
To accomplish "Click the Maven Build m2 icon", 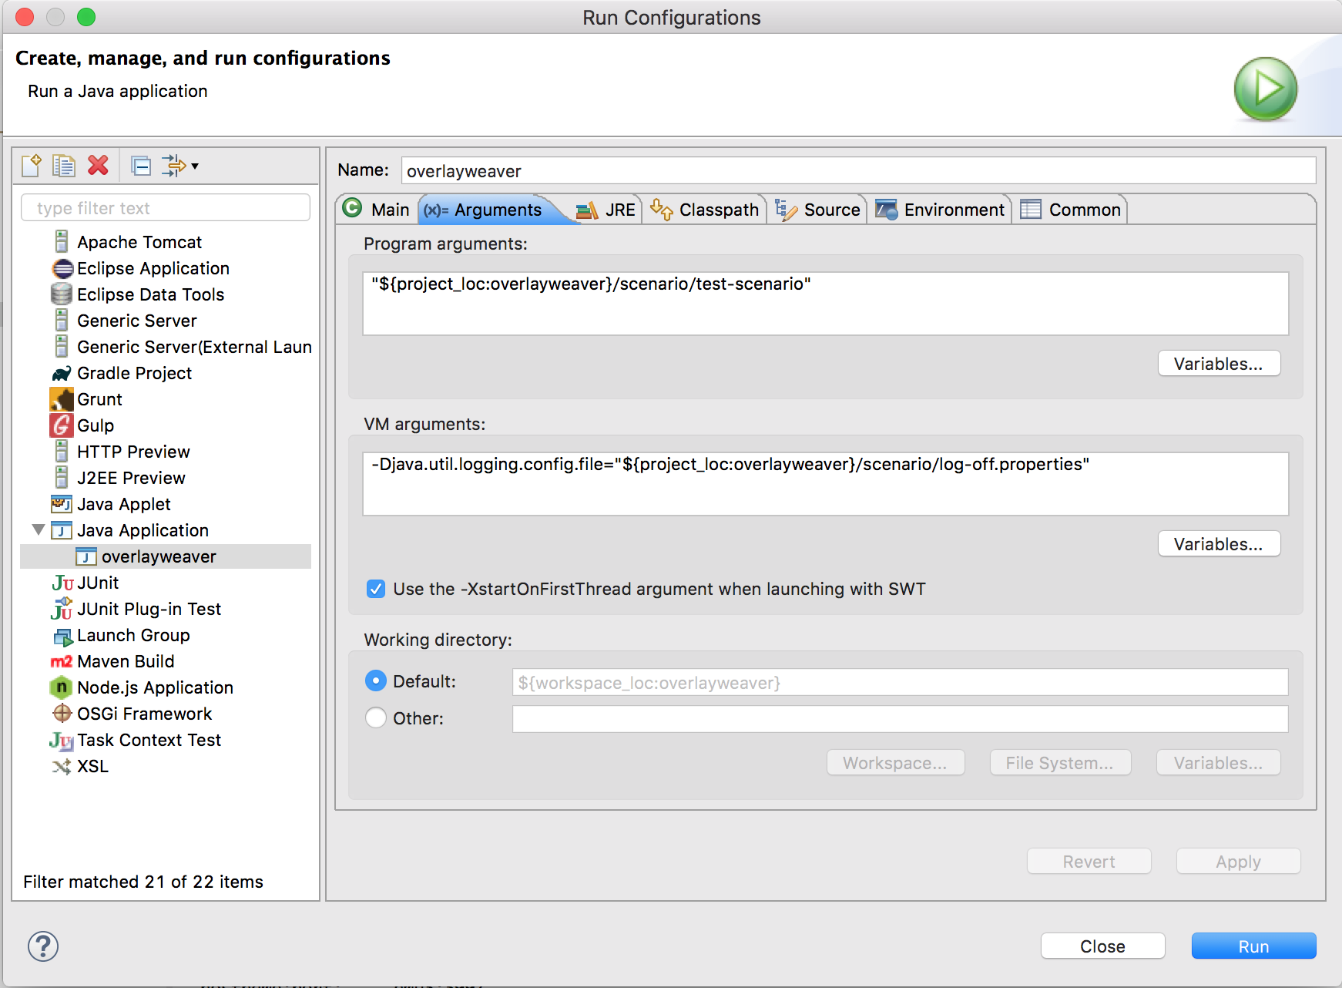I will (62, 661).
